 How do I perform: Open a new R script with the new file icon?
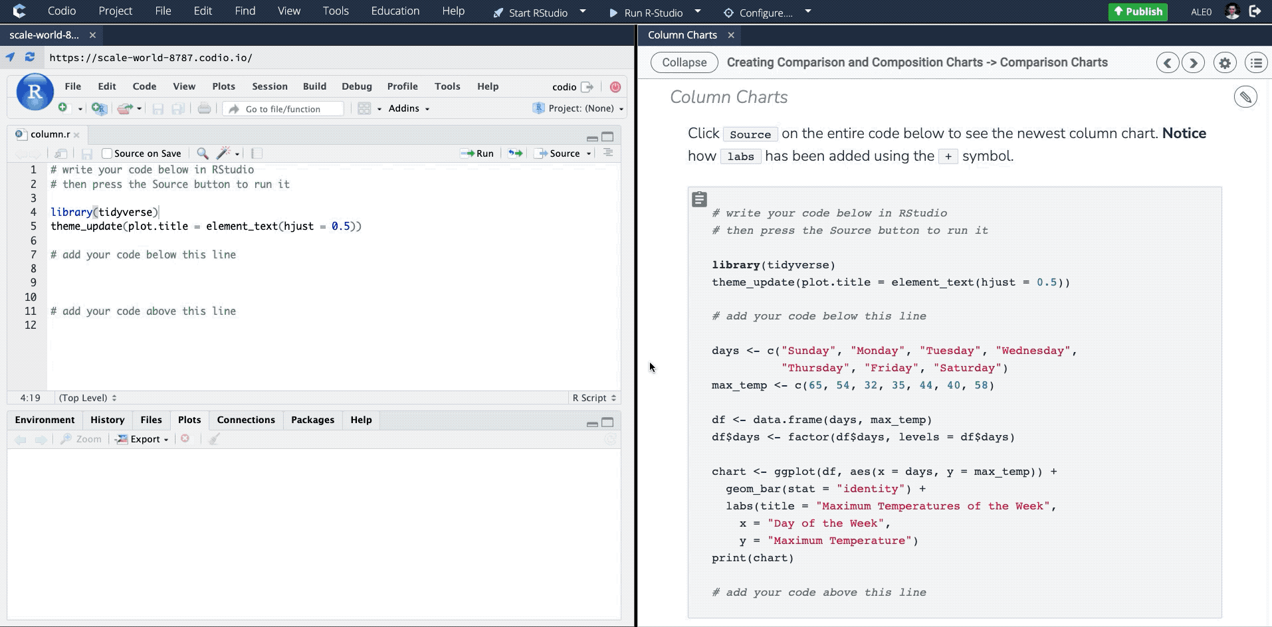tap(63, 108)
